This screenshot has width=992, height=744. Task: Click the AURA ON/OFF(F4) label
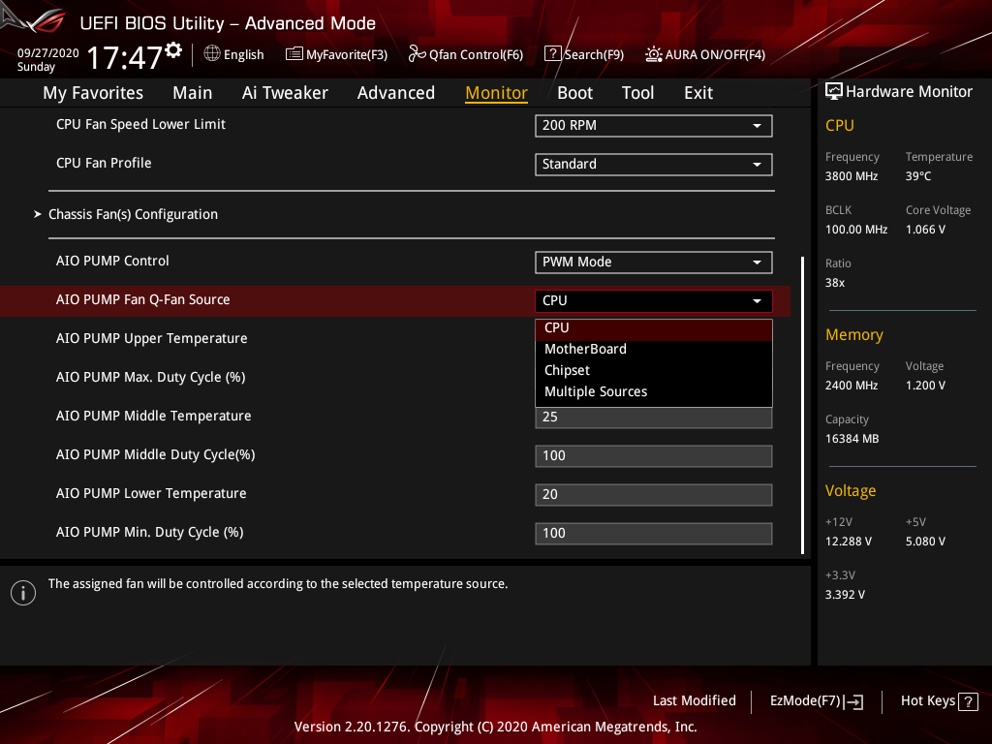pyautogui.click(x=715, y=54)
